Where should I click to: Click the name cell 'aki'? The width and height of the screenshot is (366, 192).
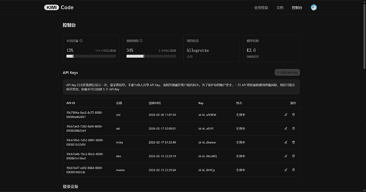tap(118, 129)
